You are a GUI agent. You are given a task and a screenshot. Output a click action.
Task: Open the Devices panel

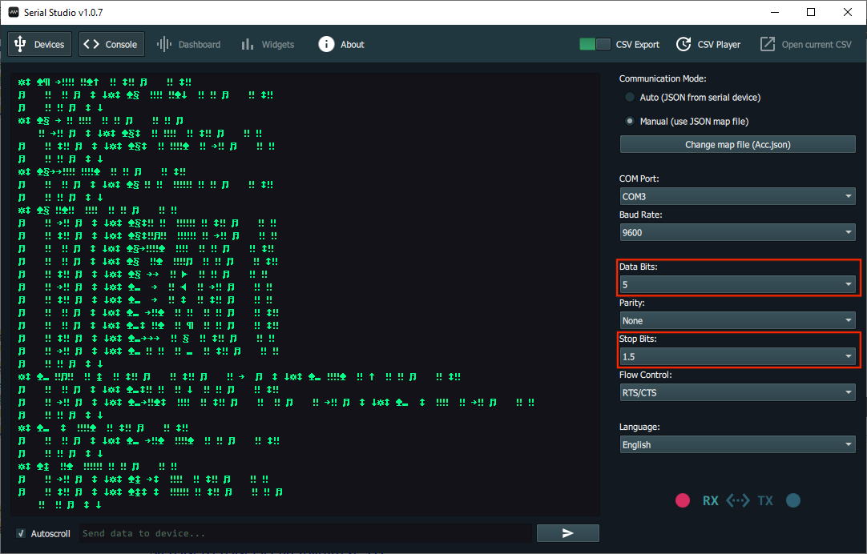(39, 44)
